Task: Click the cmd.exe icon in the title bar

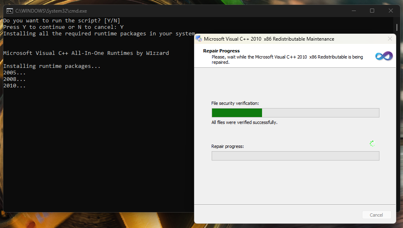Action: [x=9, y=11]
